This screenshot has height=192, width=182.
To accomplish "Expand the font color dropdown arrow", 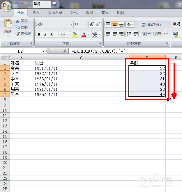I will click(88, 34).
